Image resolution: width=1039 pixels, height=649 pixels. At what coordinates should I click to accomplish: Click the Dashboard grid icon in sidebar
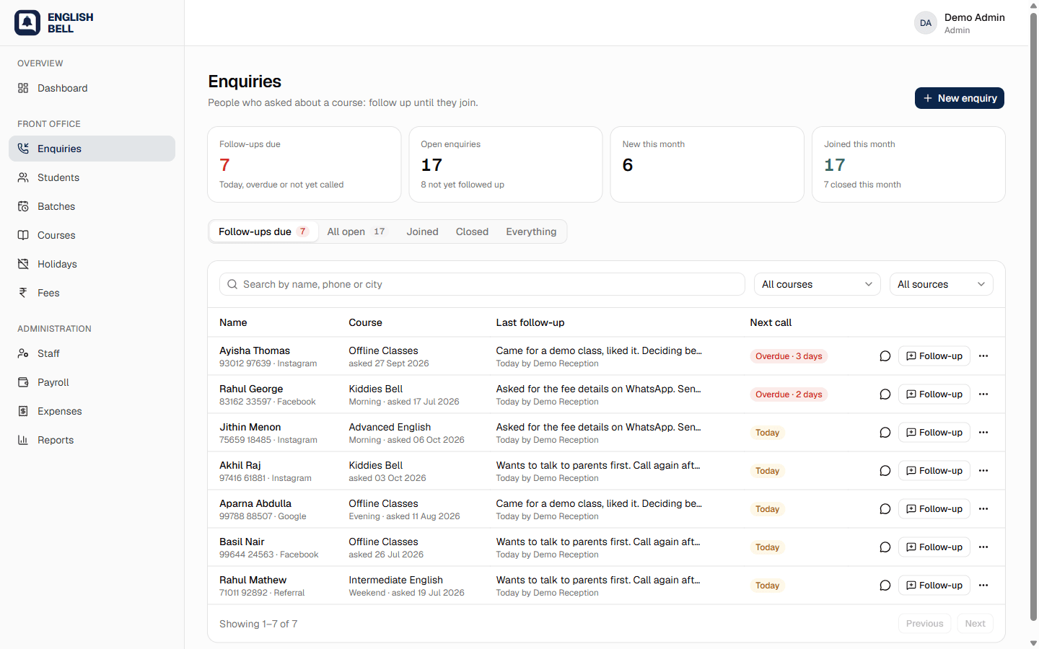pos(23,88)
